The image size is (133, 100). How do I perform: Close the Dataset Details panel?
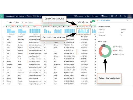(131, 21)
